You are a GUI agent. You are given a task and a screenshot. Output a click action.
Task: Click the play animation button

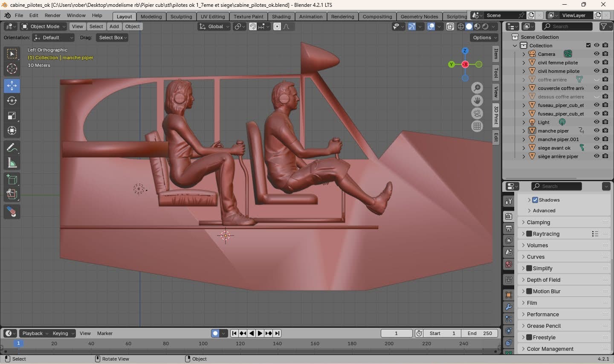point(260,333)
